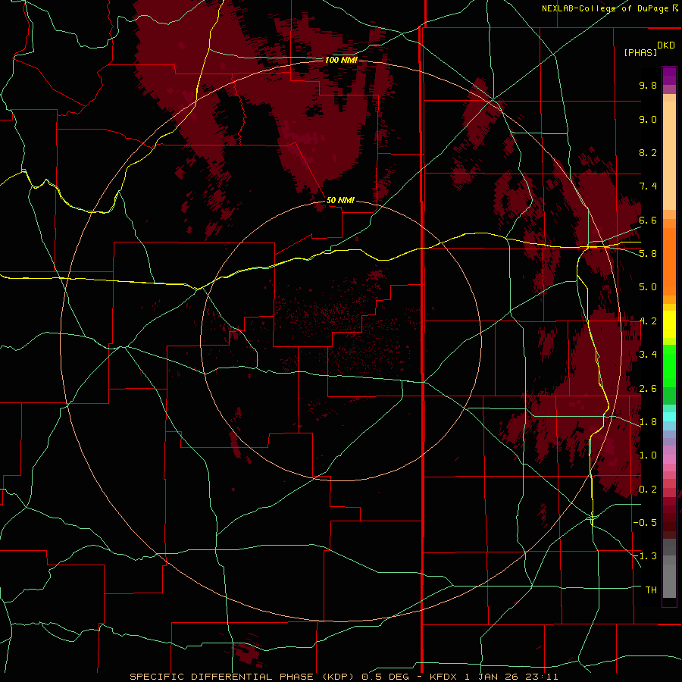The image size is (682, 682).
Task: Click the 8.2 legend value
Action: click(x=648, y=152)
